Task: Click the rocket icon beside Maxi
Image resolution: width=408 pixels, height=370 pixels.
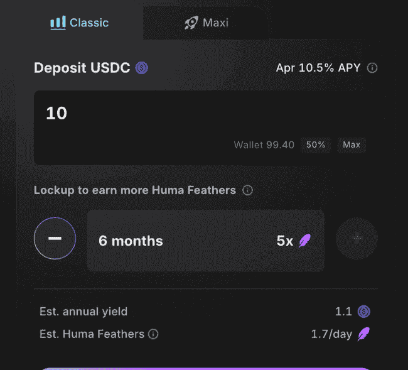Action: point(191,23)
